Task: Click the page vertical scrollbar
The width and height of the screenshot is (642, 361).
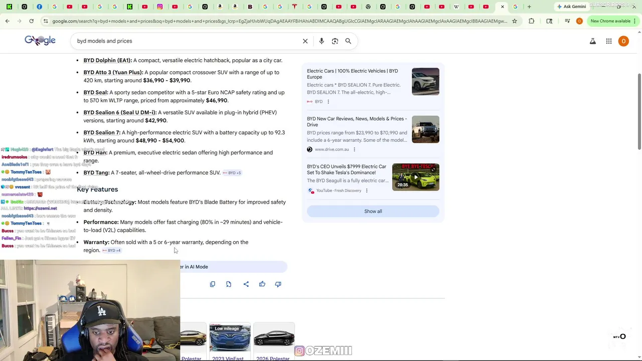Action: click(639, 111)
